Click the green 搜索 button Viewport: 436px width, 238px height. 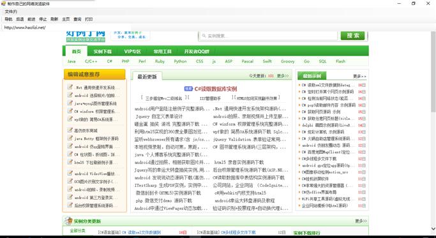[x=352, y=36]
